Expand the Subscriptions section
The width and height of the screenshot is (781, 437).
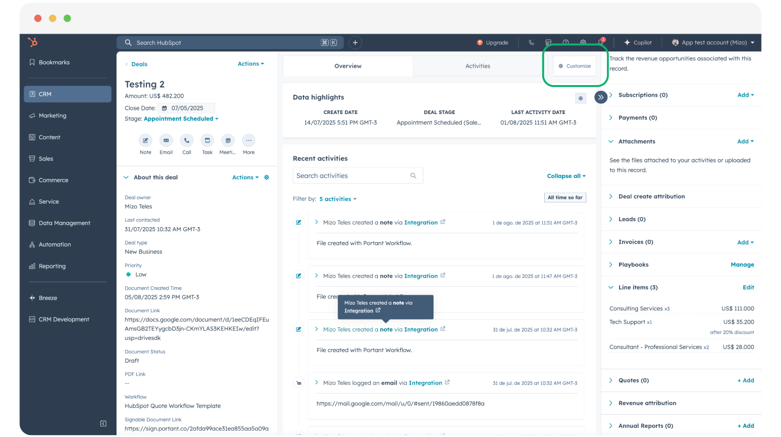click(x=611, y=95)
